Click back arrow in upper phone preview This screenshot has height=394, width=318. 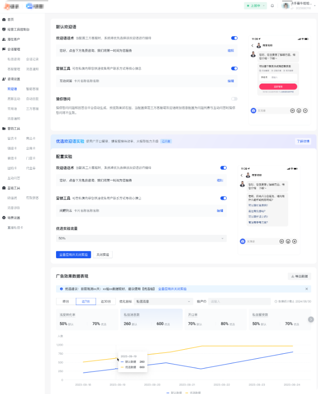point(253,45)
